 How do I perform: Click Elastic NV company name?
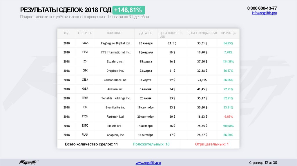(x=114, y=126)
